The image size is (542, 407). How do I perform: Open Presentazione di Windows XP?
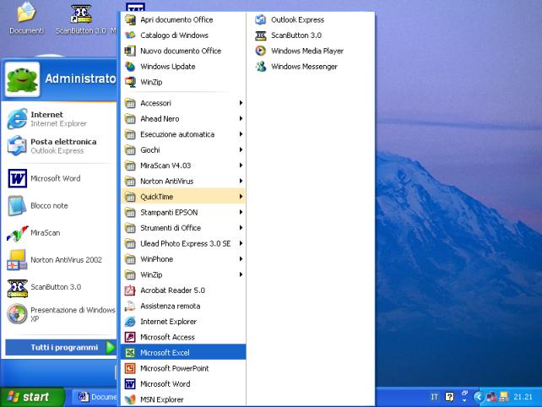[x=61, y=314]
